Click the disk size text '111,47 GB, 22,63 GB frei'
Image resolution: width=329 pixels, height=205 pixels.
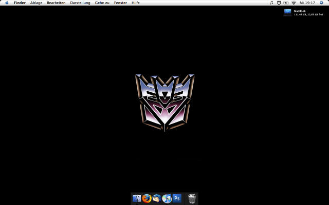308,14
